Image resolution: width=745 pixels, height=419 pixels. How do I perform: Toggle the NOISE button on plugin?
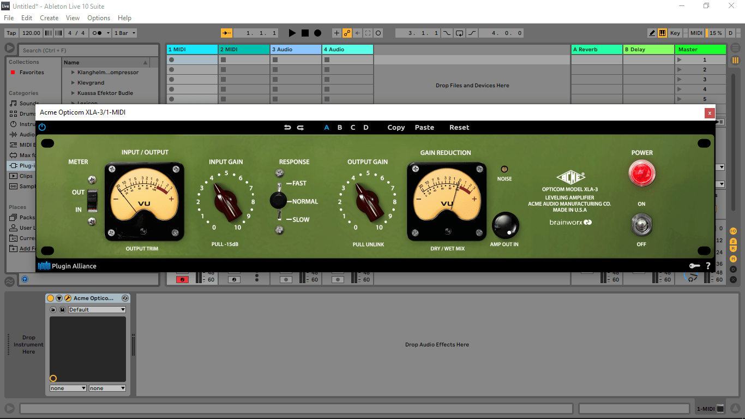(504, 169)
